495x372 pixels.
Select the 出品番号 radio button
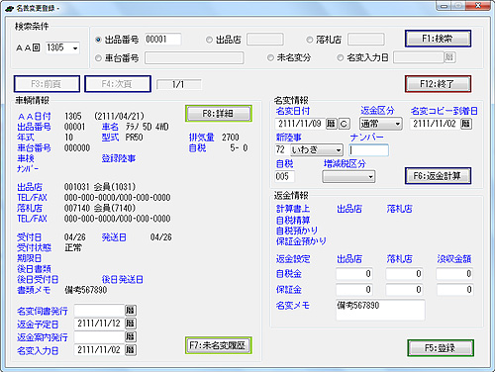[98, 40]
